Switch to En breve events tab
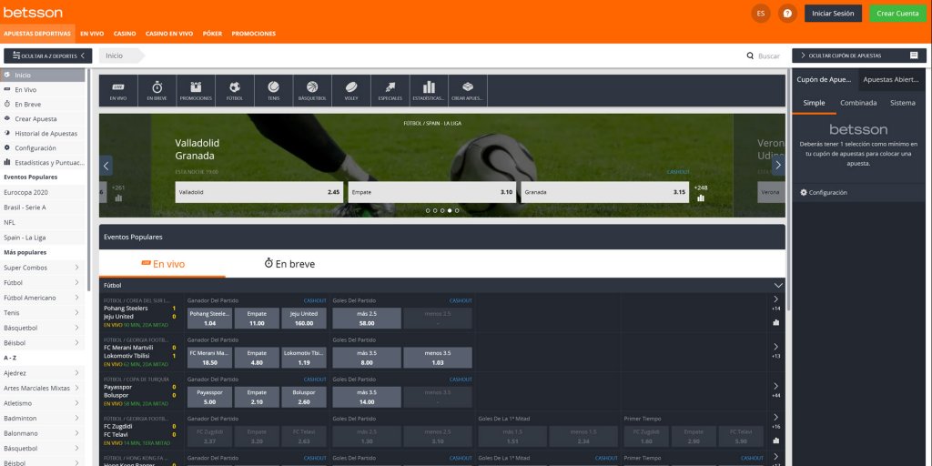Viewport: 932px width, 466px height. [289, 264]
